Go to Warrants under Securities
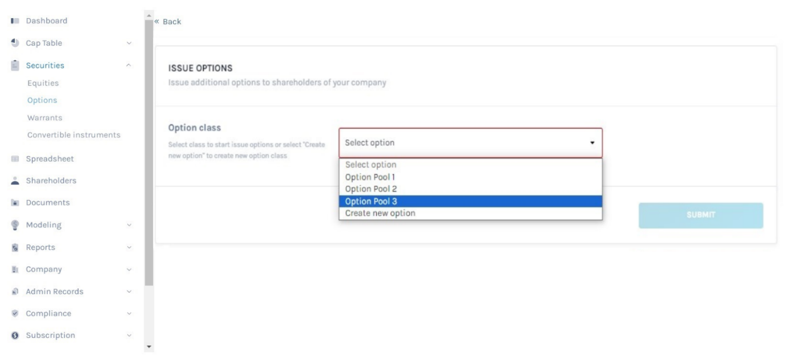Image resolution: width=786 pixels, height=356 pixels. (x=45, y=118)
